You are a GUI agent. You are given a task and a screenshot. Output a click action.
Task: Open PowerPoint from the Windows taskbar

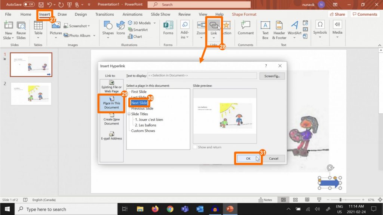click(x=230, y=209)
